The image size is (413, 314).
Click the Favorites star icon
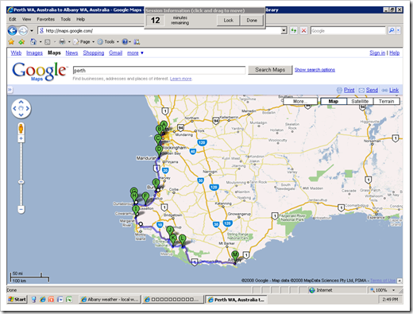[x=11, y=41]
